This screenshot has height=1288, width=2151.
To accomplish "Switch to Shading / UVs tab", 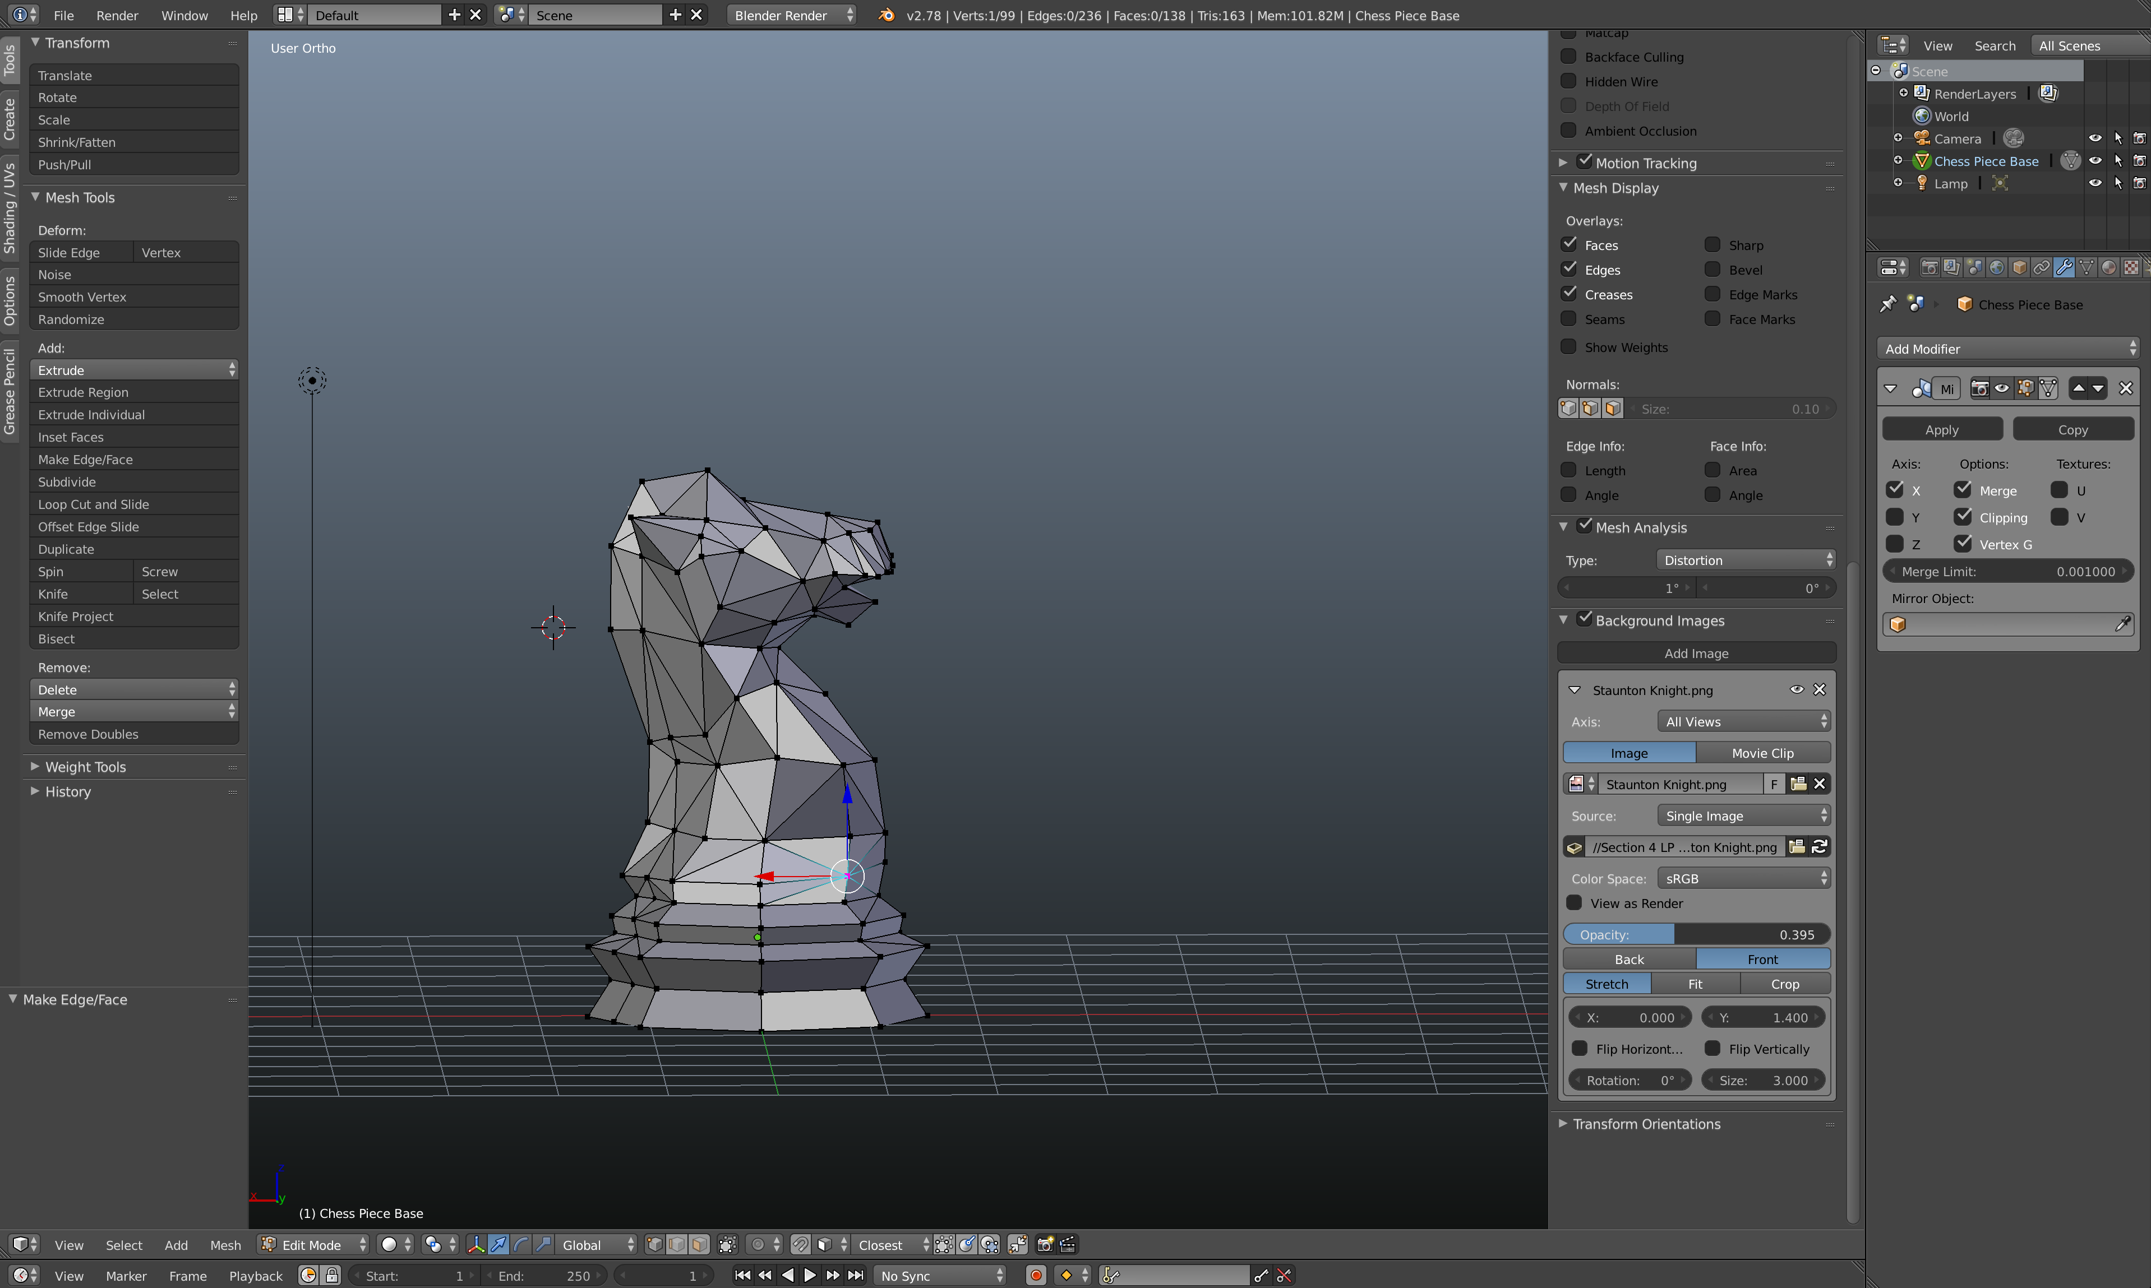I will point(10,207).
